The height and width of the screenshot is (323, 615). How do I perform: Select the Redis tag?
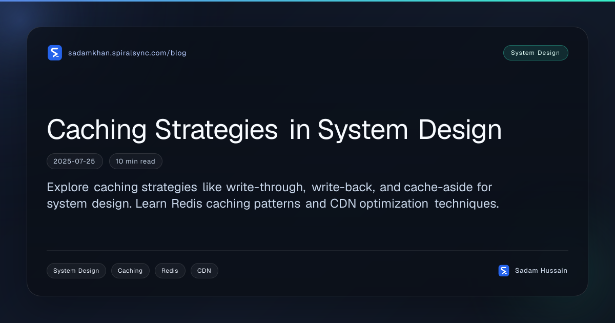pos(170,271)
